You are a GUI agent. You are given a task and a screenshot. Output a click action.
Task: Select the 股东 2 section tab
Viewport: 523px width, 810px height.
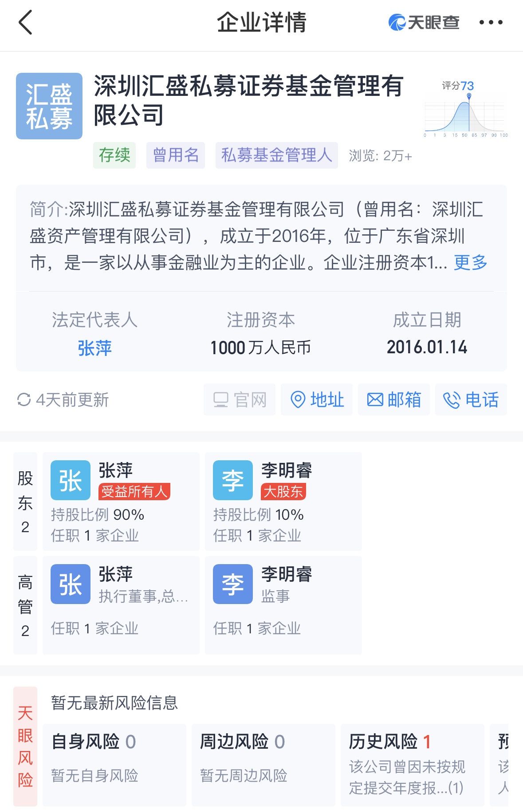(25, 502)
